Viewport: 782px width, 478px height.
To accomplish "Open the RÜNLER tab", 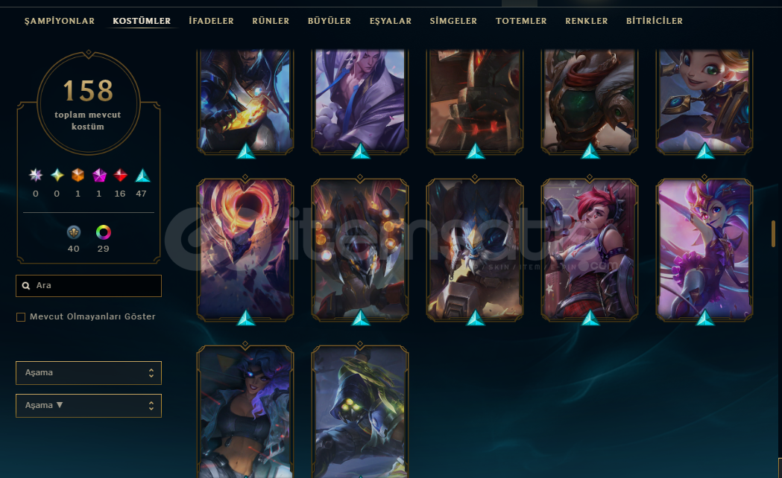I will click(x=271, y=21).
